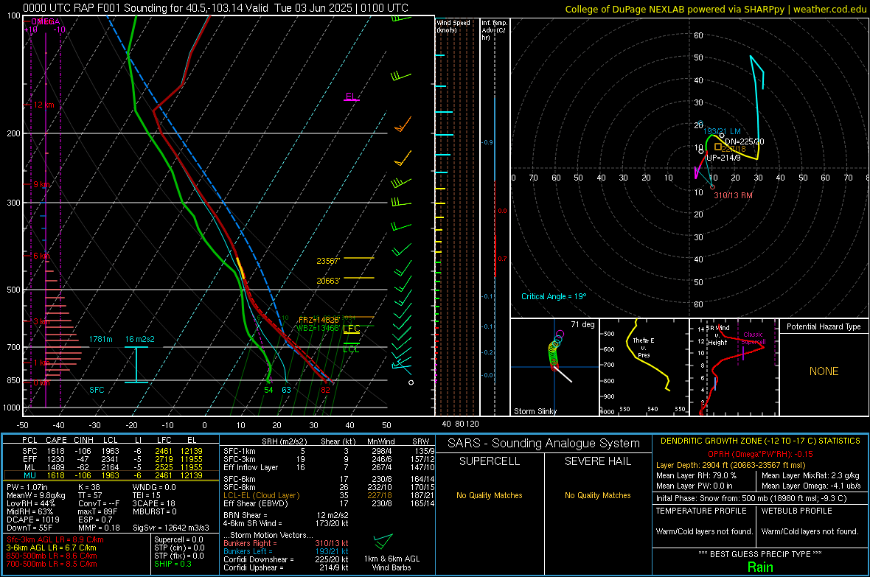Click the Corfidi Downshear = 225/20 kt line
The image size is (870, 577).
click(286, 559)
